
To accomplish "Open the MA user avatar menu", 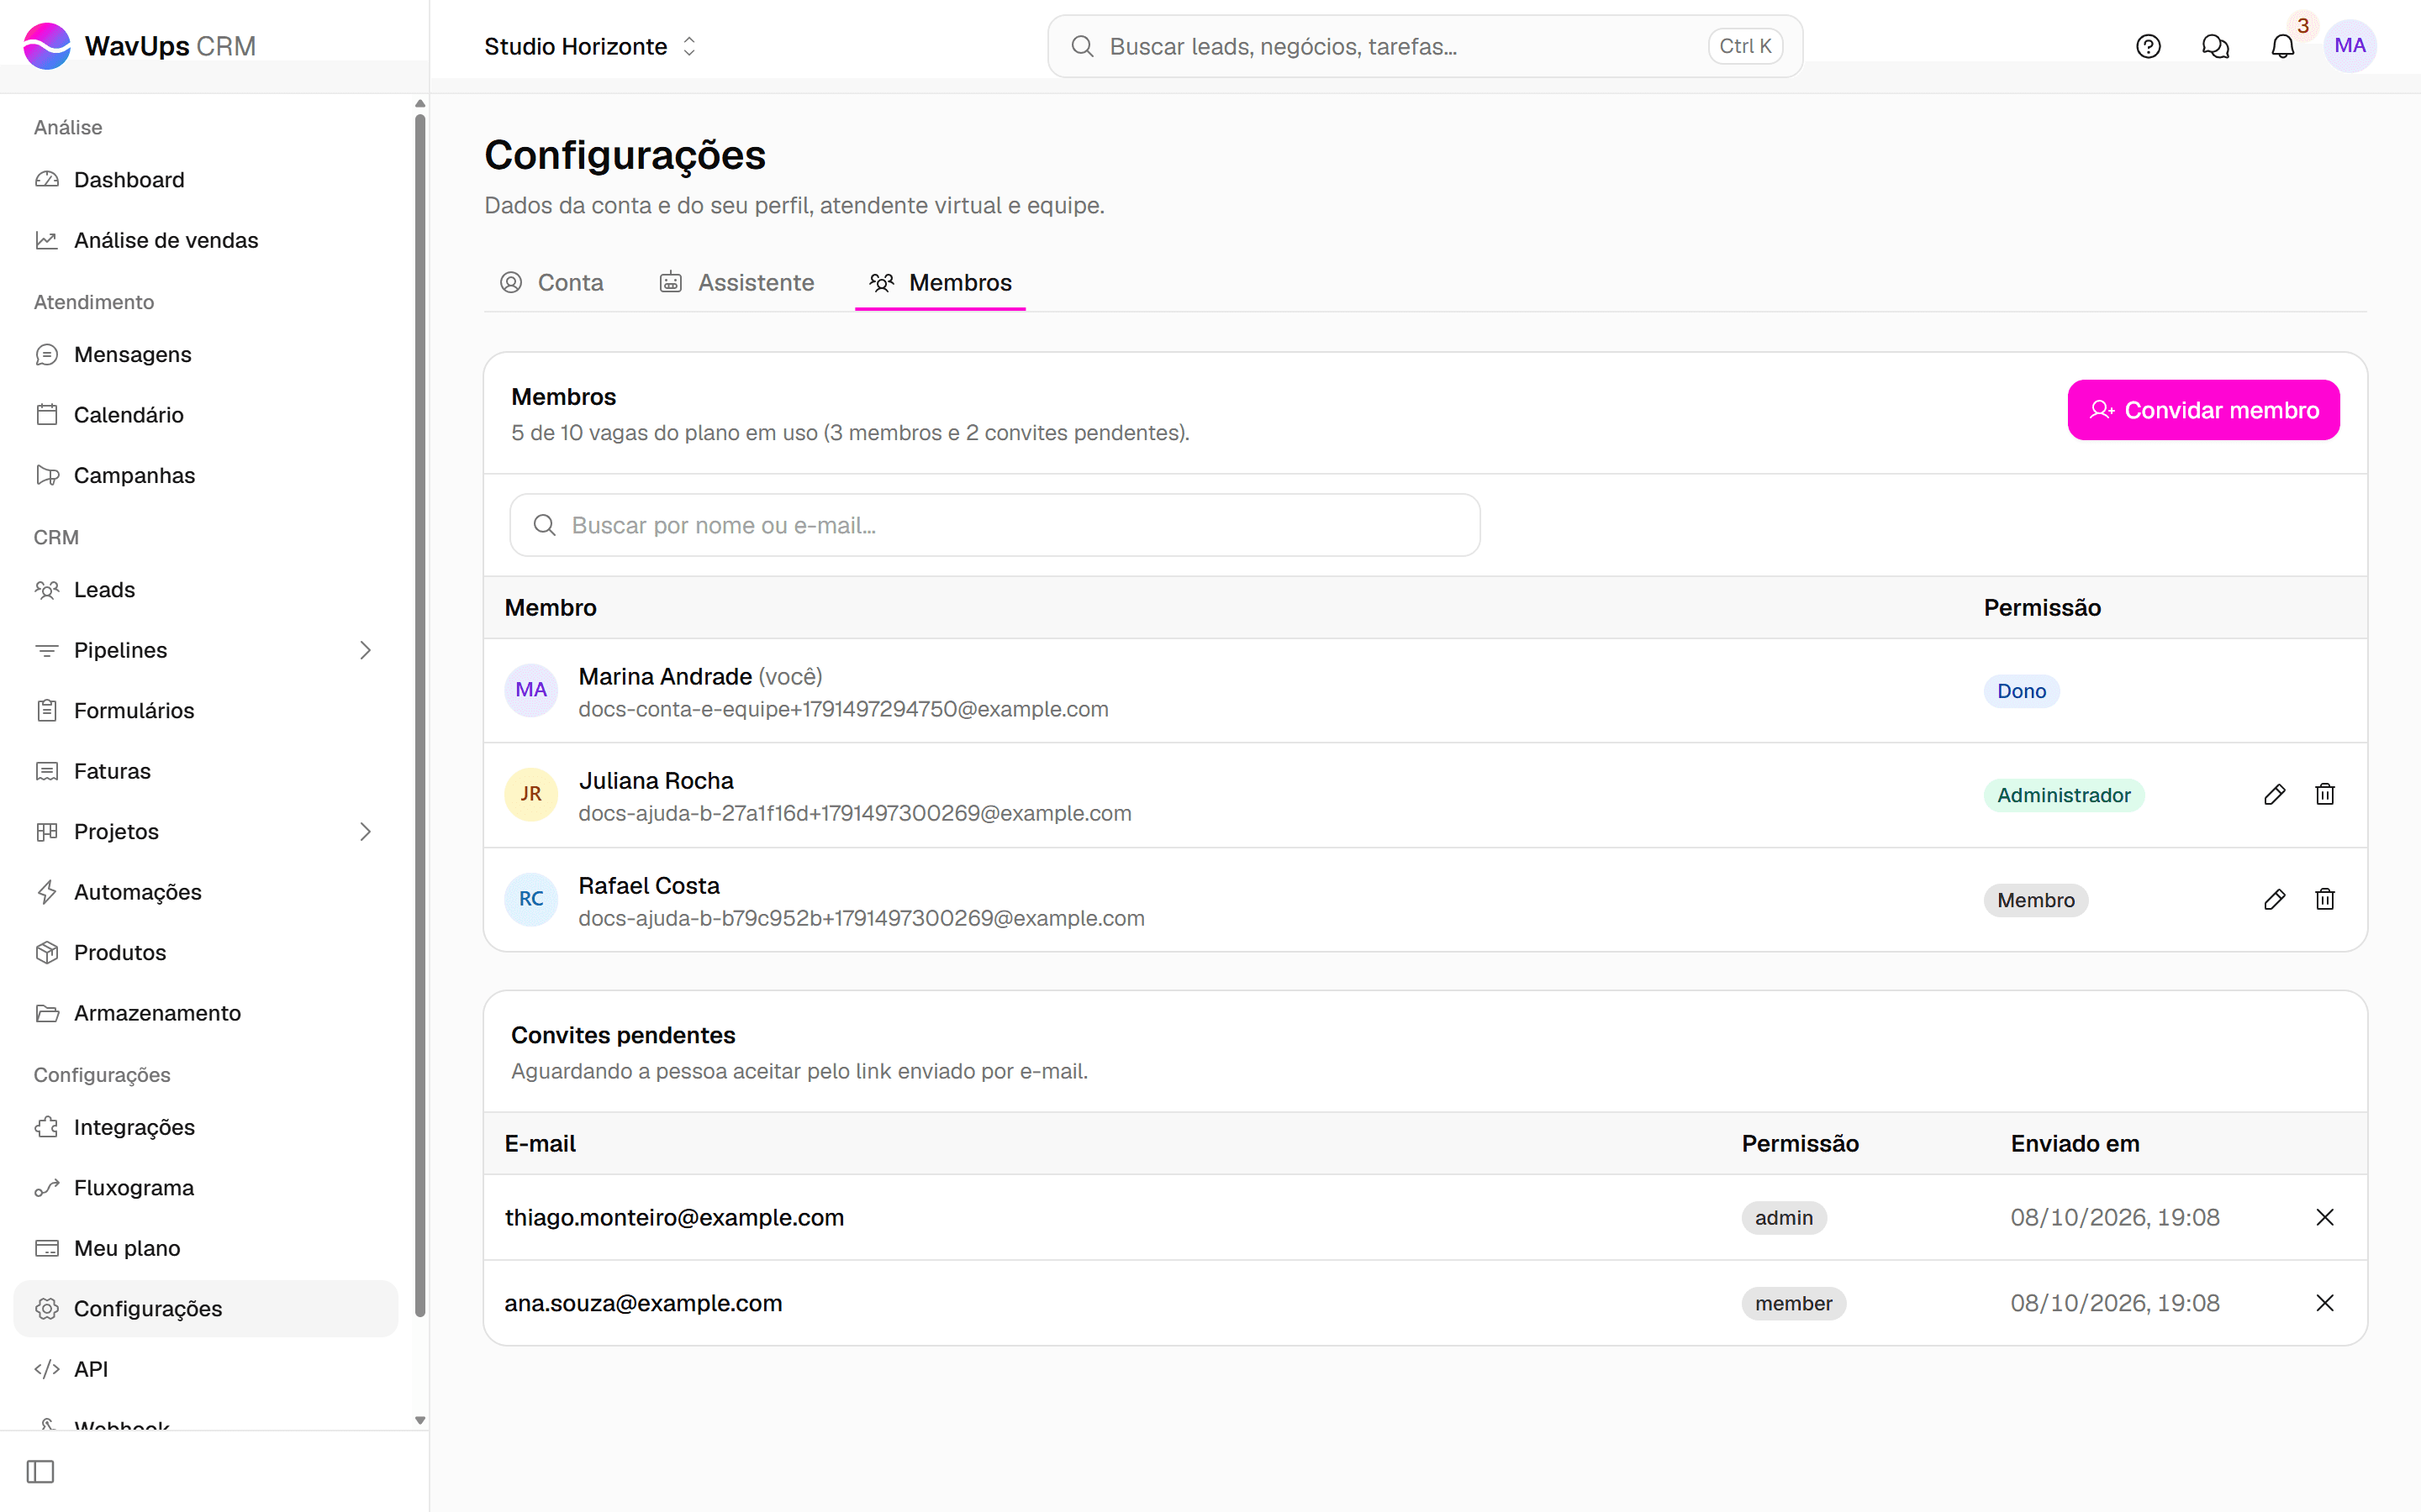I will 2350,46.
